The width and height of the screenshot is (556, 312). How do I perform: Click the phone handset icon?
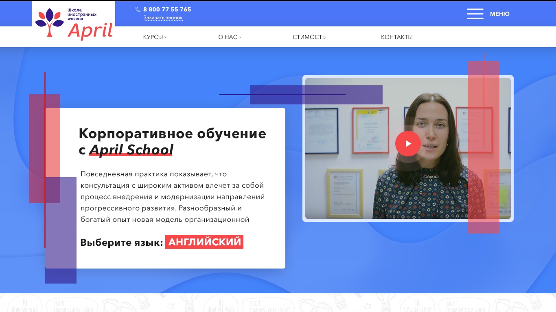click(x=138, y=9)
